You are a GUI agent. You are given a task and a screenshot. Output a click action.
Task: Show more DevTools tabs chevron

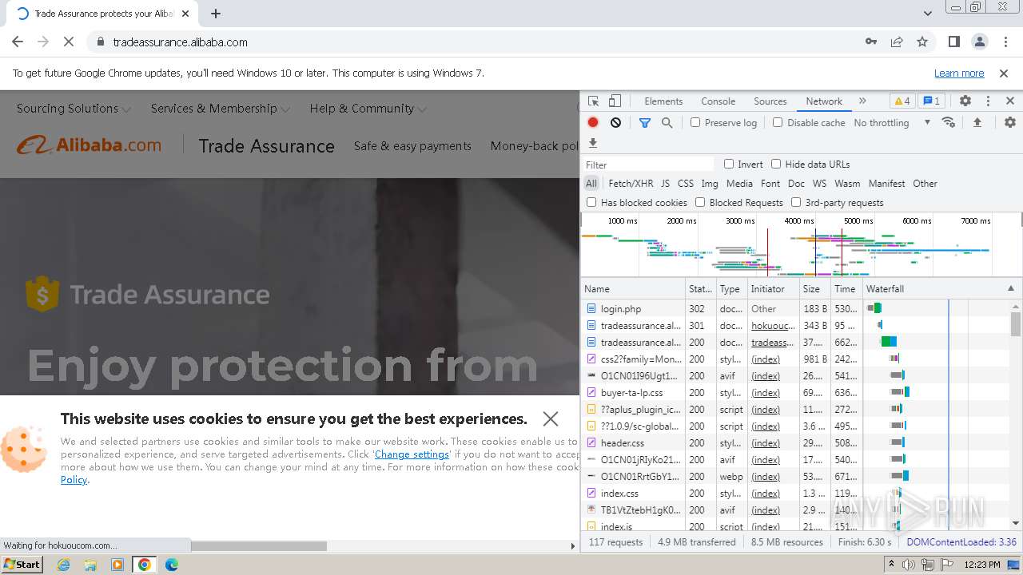click(862, 101)
